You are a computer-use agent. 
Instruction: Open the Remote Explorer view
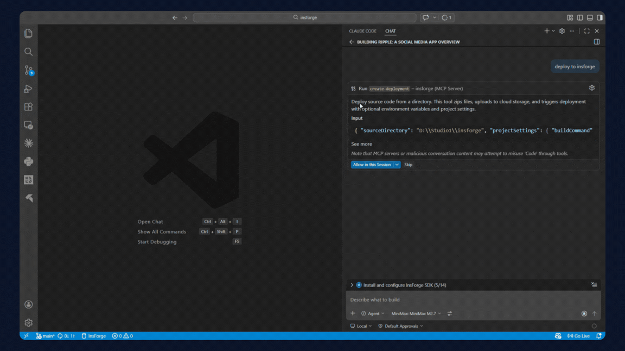pyautogui.click(x=28, y=125)
